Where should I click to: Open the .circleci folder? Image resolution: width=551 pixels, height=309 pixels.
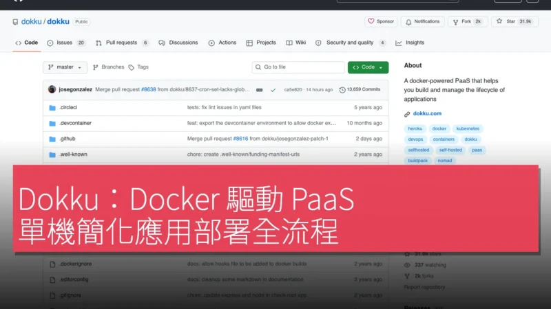[x=68, y=108]
